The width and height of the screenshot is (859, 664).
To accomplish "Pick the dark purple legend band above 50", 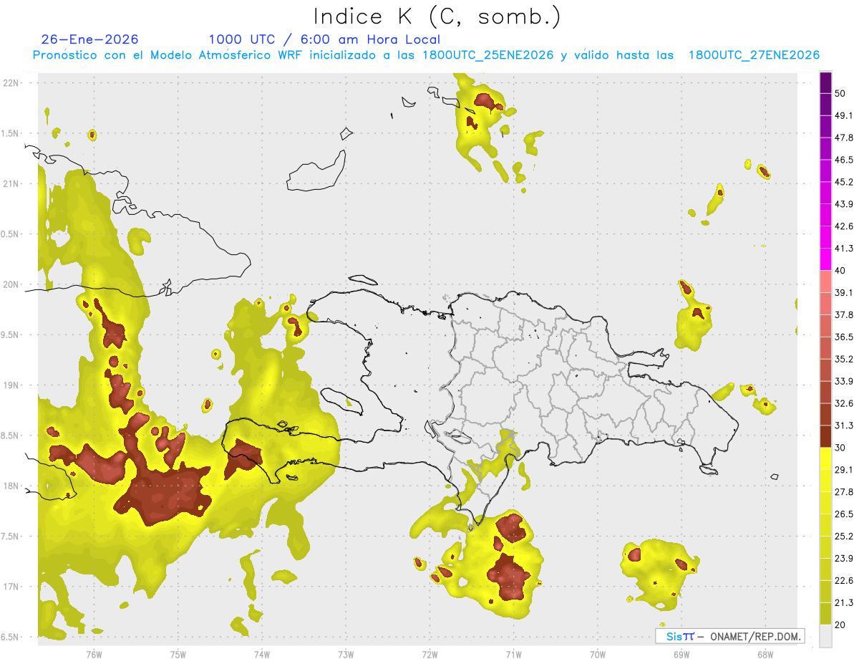I will tap(825, 83).
